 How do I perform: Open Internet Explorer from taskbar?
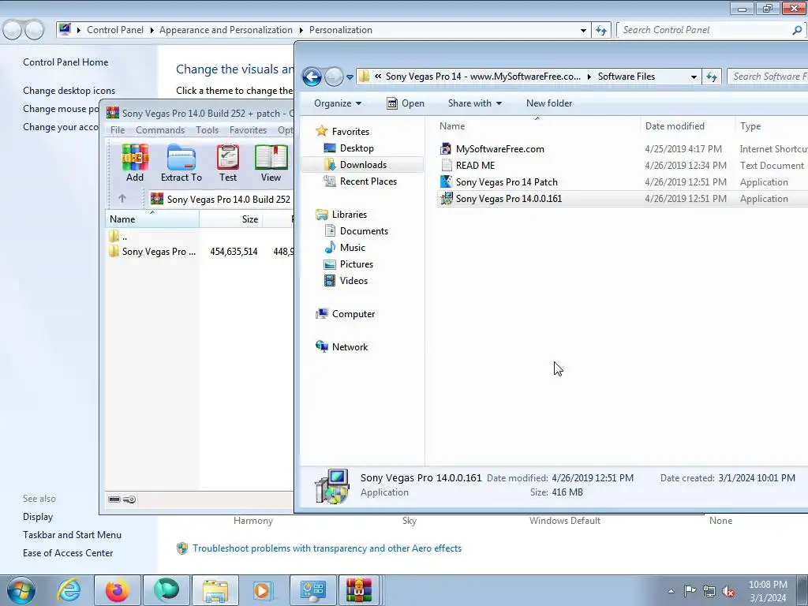[x=69, y=590]
